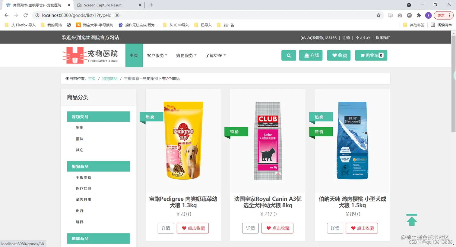The height and width of the screenshot is (247, 456).
Task: Bookmark the page via the star icon
Action: click(x=378, y=15)
